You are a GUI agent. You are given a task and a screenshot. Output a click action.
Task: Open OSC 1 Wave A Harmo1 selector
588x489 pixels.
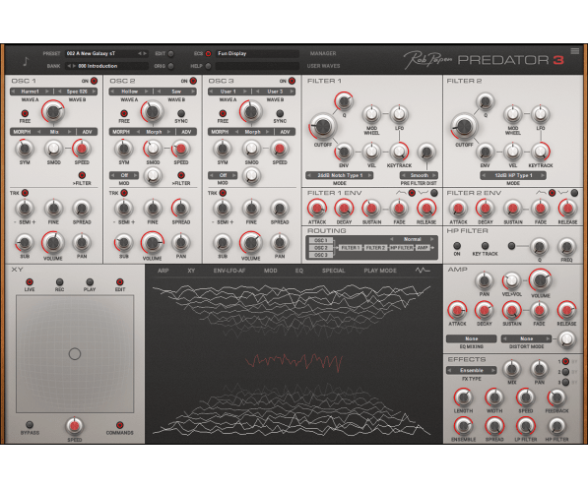pos(30,92)
